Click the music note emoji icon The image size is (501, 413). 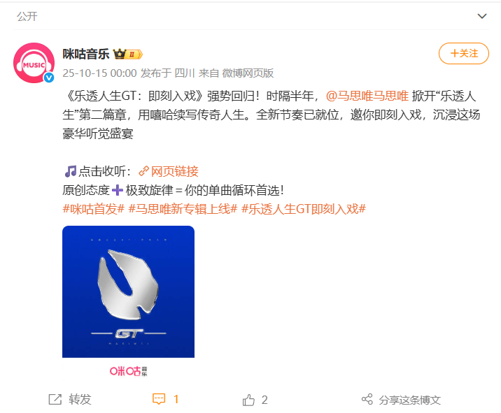[x=70, y=171]
